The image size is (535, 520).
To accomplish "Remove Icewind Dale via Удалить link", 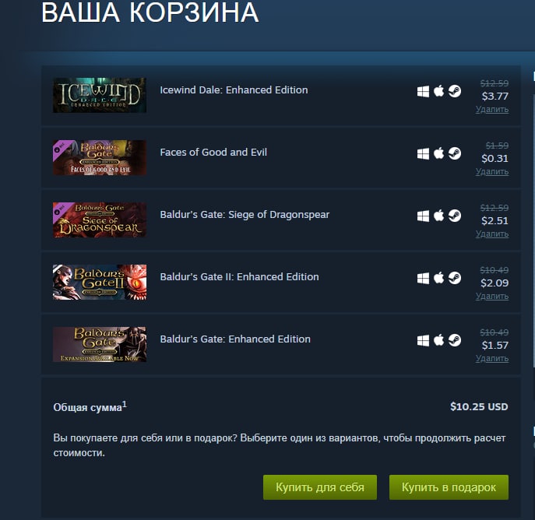I will (x=492, y=109).
